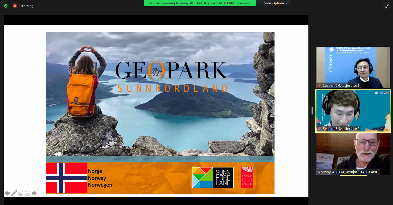Click the Session5-Moderator2 name label
This screenshot has width=393, height=205.
pyautogui.click(x=341, y=129)
